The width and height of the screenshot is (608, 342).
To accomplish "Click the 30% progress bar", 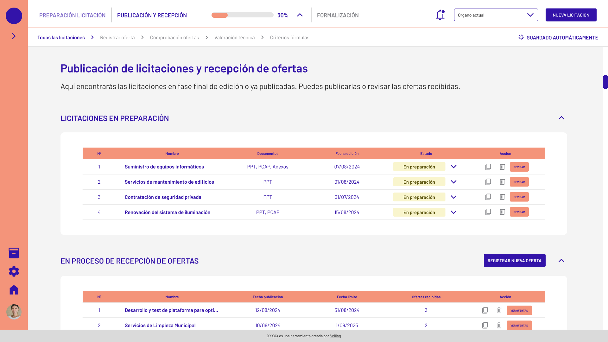I will pyautogui.click(x=242, y=15).
